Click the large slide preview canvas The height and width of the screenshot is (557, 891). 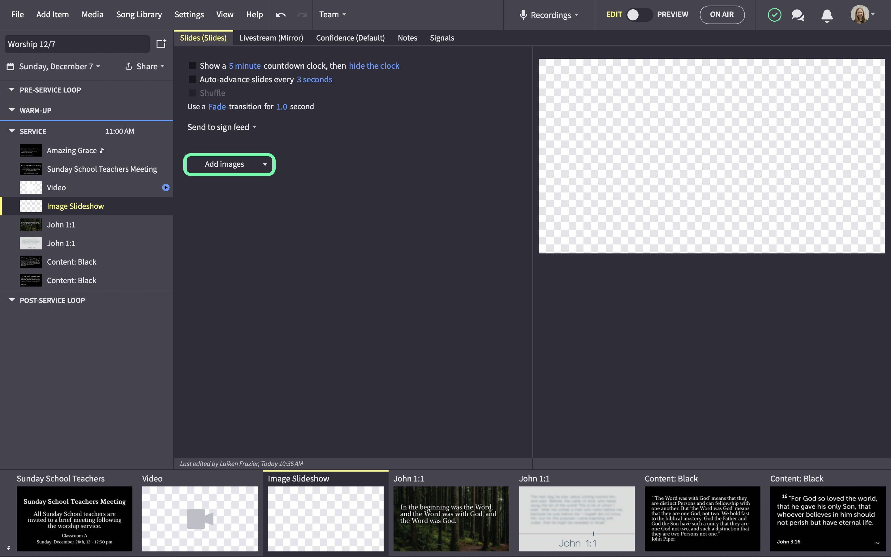pos(711,156)
